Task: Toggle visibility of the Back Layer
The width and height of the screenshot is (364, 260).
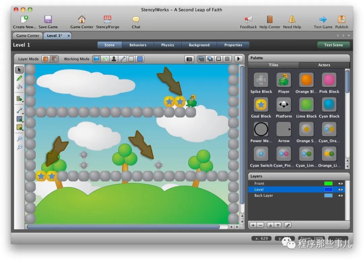Action: pos(340,196)
